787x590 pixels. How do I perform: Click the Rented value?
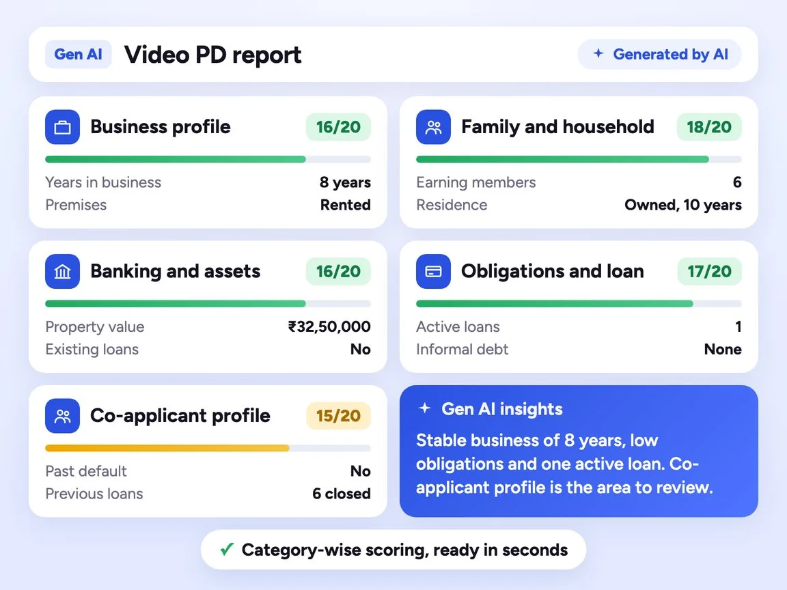point(345,205)
